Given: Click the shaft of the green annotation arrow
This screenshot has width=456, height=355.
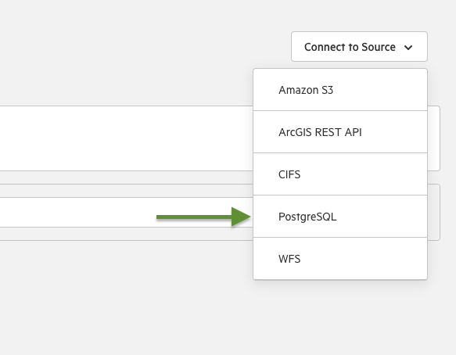Looking at the screenshot, I should pyautogui.click(x=194, y=217).
